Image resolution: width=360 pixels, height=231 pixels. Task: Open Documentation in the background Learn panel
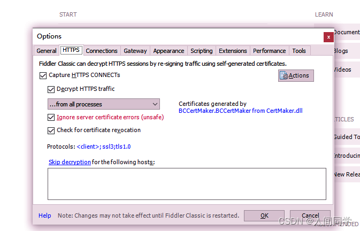(347, 32)
